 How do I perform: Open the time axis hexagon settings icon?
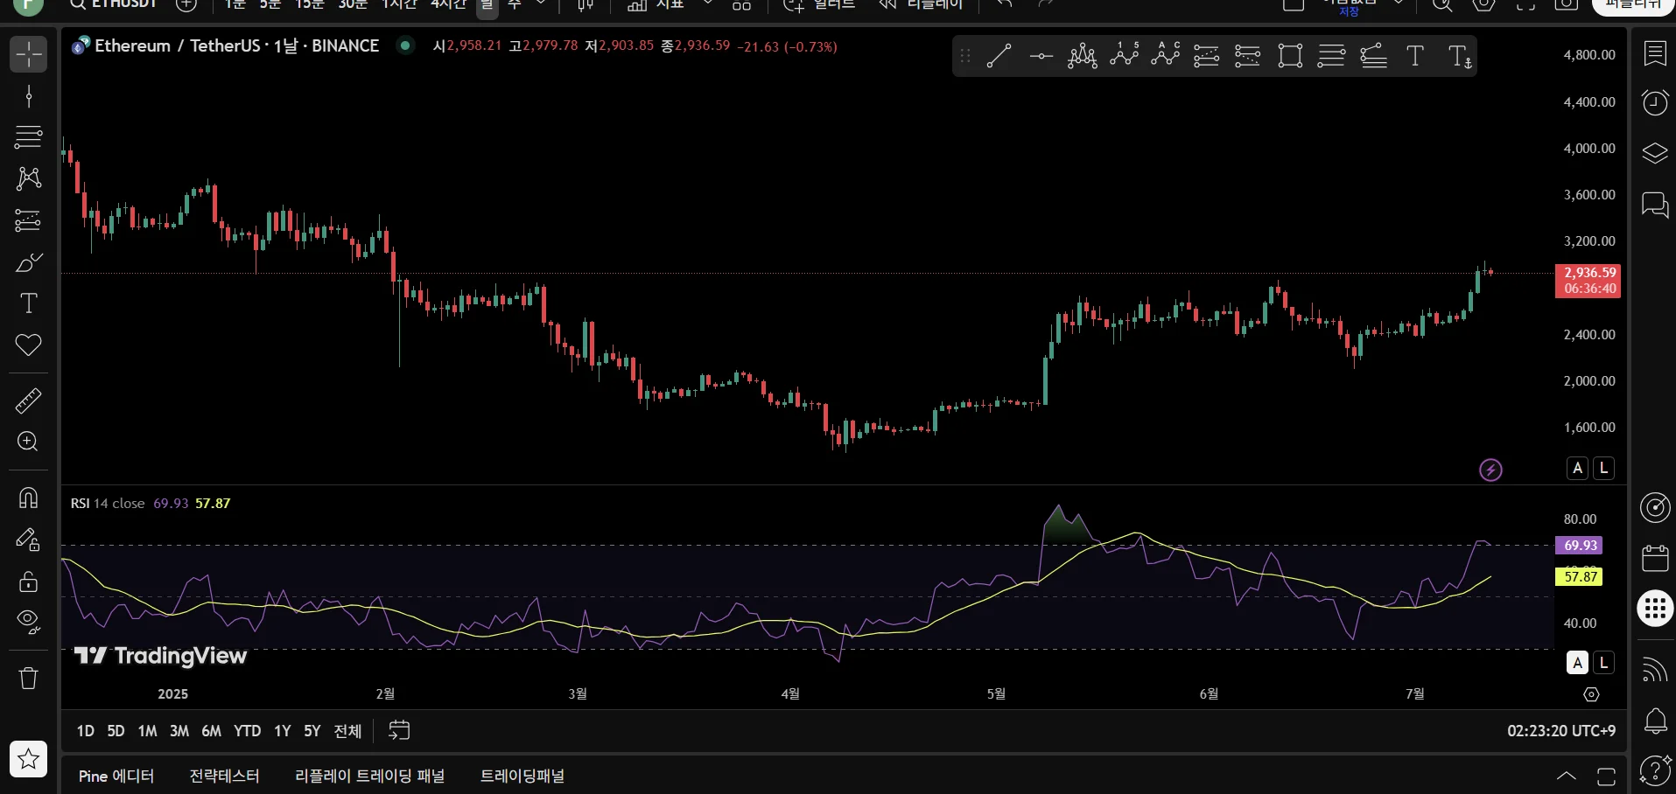tap(1591, 694)
